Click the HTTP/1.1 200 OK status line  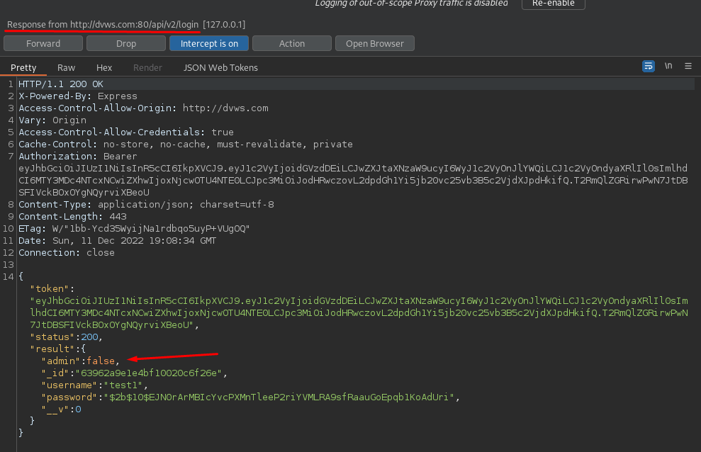(x=61, y=84)
